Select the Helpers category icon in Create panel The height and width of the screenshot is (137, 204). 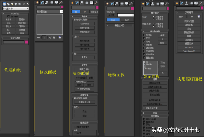[20, 4]
